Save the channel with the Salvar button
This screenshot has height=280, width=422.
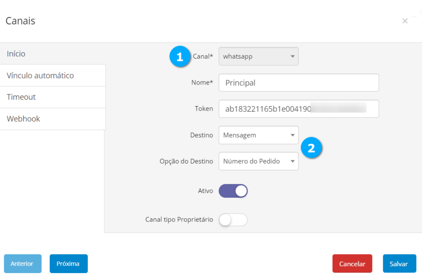click(x=399, y=264)
